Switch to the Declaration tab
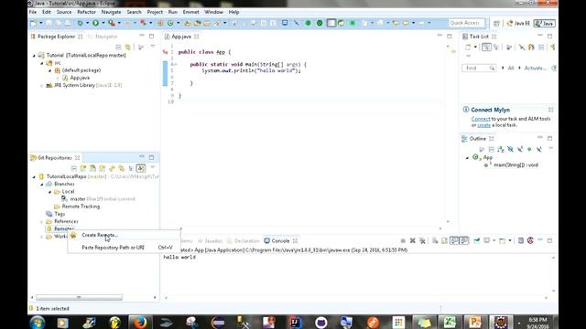Screen dimensions: 586x329 pyautogui.click(x=244, y=241)
